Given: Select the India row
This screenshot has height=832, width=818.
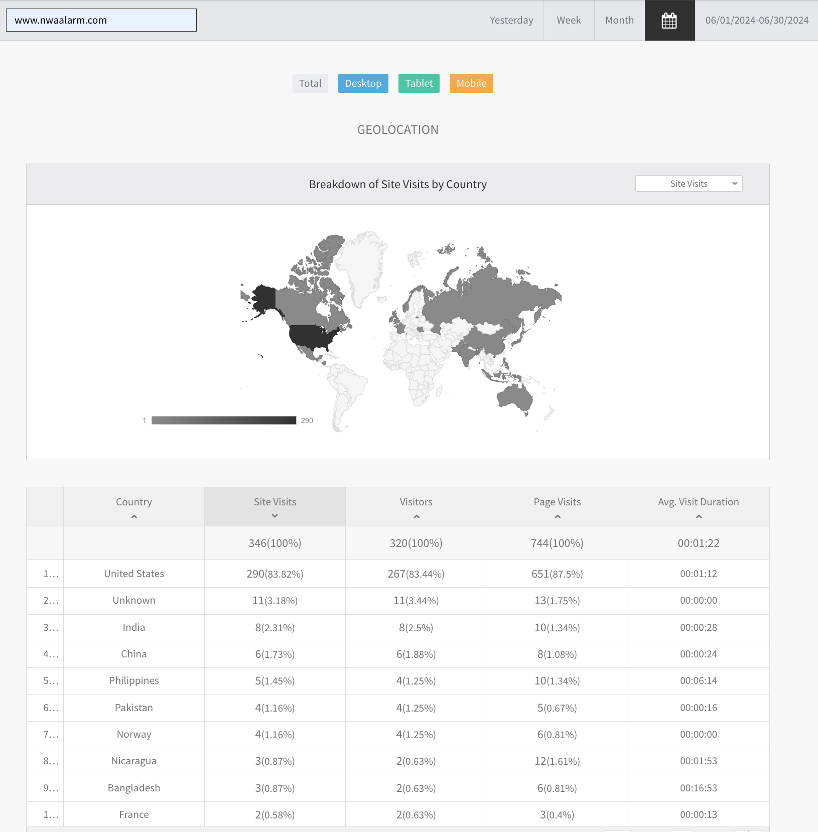Looking at the screenshot, I should click(x=398, y=628).
